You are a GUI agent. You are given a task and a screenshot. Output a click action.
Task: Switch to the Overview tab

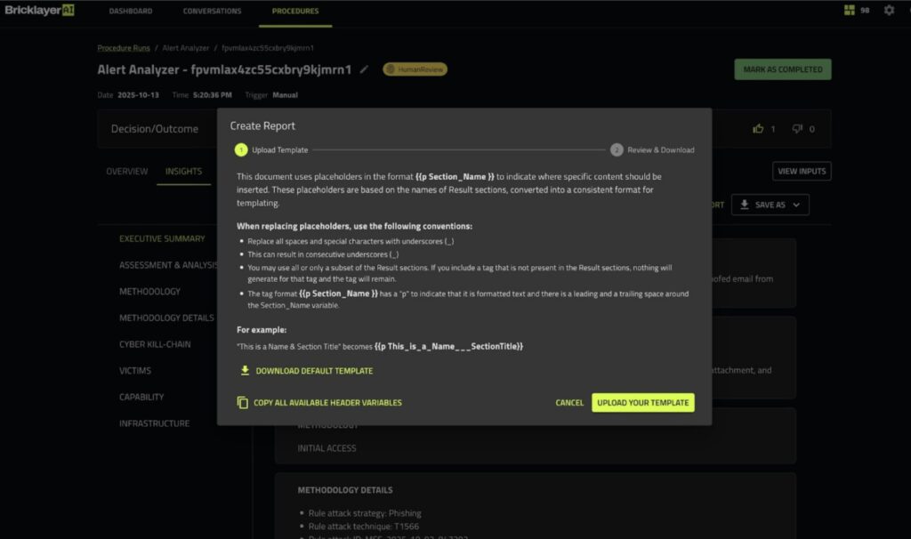pos(127,172)
